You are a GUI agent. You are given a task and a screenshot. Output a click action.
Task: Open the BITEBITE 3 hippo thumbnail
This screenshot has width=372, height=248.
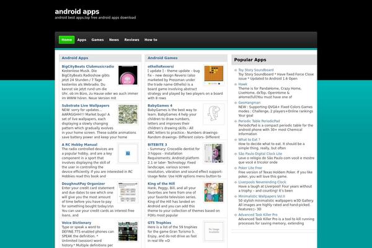[214, 153]
